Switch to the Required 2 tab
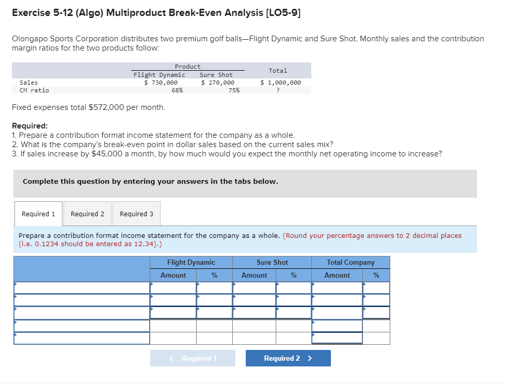Image resolution: width=508 pixels, height=385 pixels. pyautogui.click(x=87, y=213)
